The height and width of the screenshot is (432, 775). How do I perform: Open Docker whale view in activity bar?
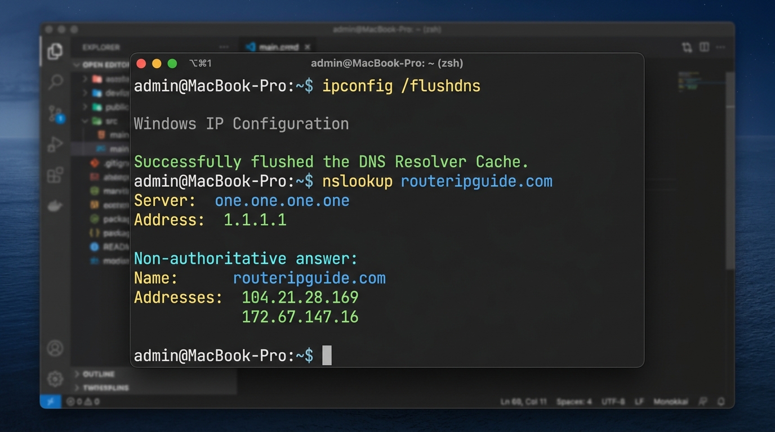(x=55, y=206)
